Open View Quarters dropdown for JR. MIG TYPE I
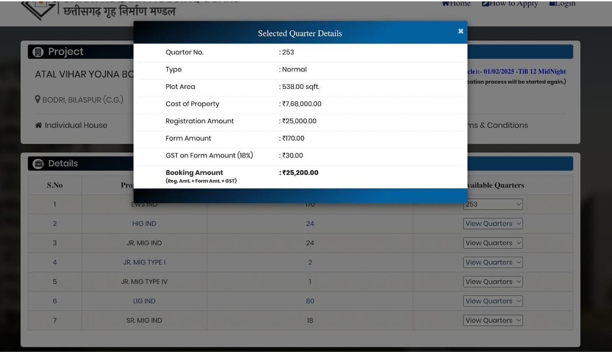The width and height of the screenshot is (612, 352). coord(493,262)
